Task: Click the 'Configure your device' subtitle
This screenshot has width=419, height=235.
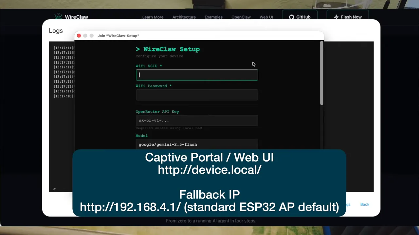Action: 159,56
